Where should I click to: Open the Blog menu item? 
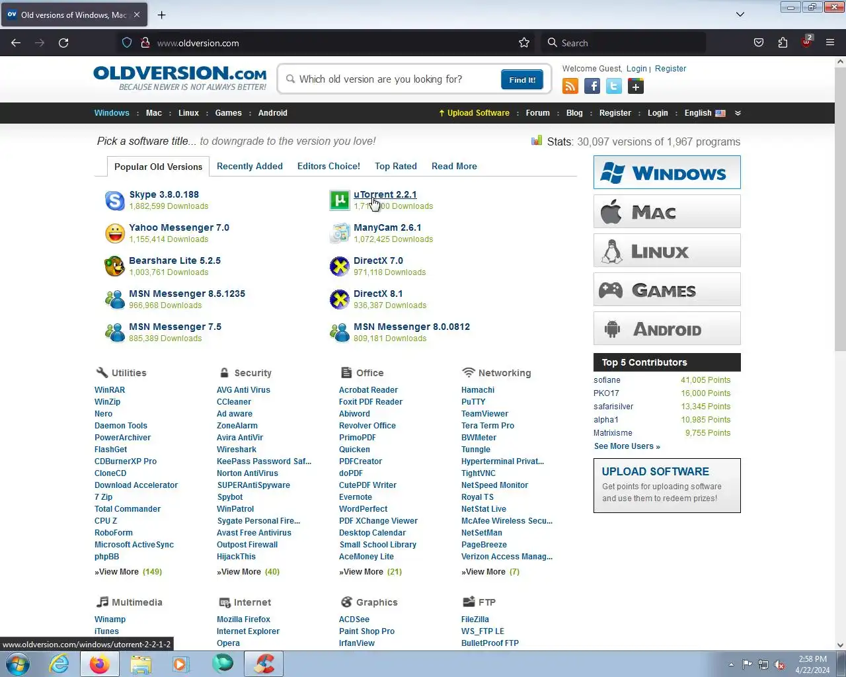(574, 113)
